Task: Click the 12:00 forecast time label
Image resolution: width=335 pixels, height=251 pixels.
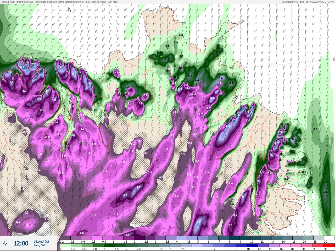Action: (x=21, y=243)
